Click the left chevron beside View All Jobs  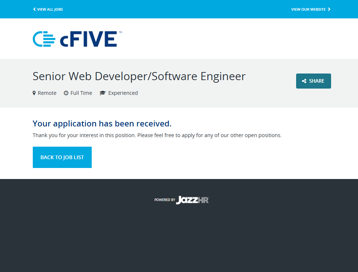click(x=34, y=9)
